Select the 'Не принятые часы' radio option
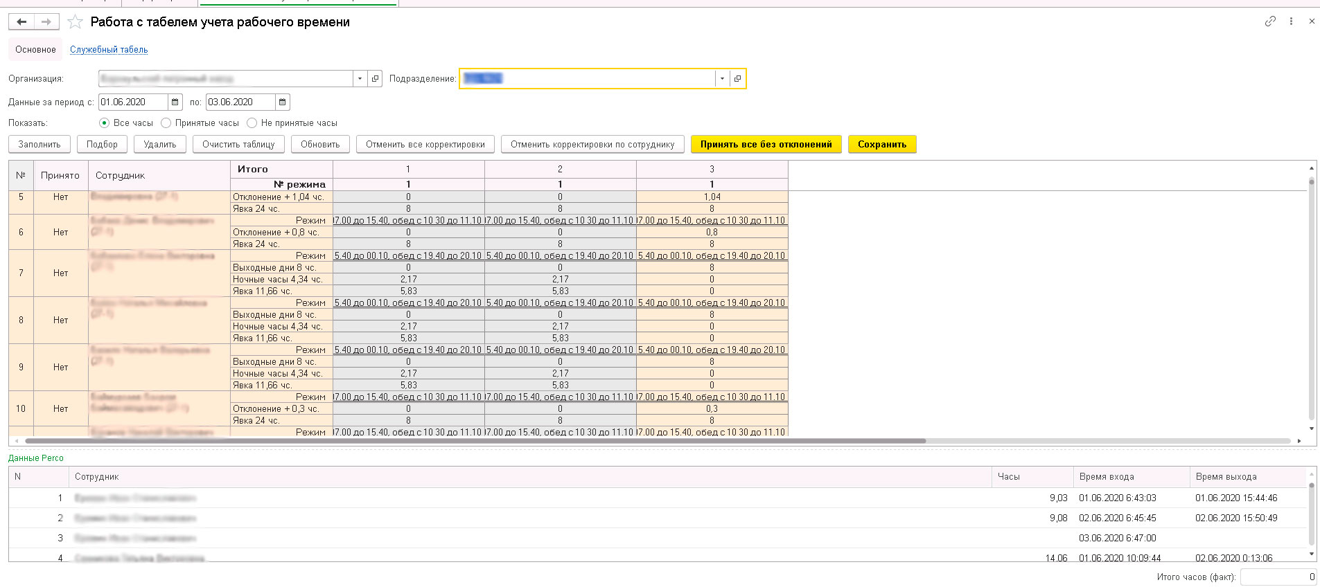1320x587 pixels. point(252,123)
